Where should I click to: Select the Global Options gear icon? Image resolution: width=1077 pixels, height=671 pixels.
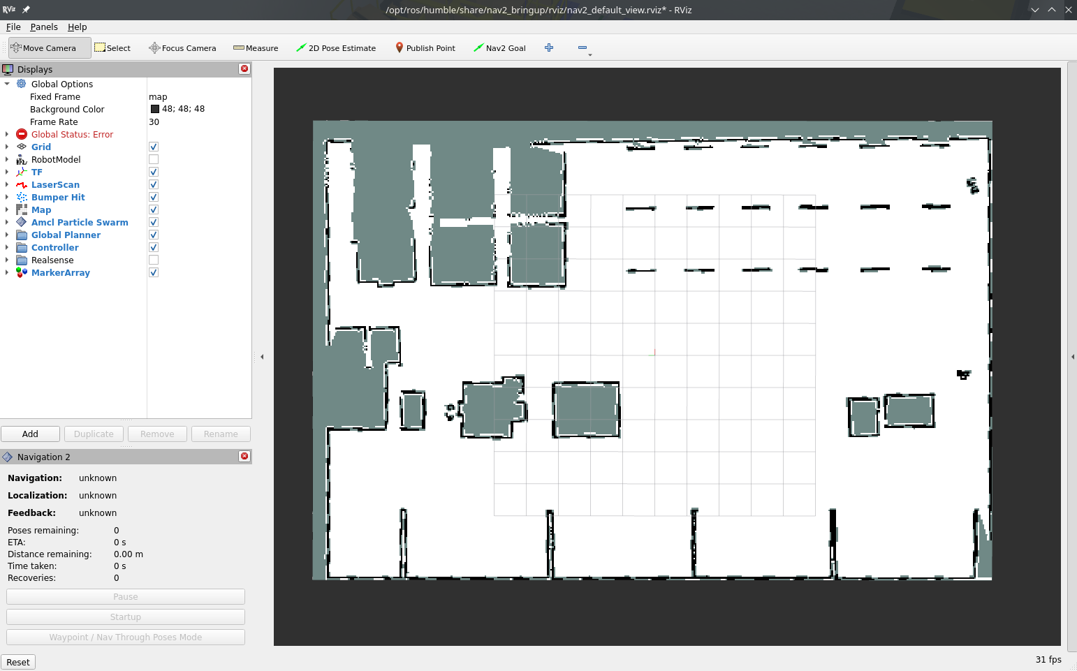pos(22,84)
